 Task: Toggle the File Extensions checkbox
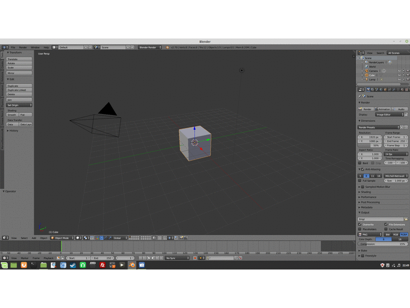pos(386,224)
